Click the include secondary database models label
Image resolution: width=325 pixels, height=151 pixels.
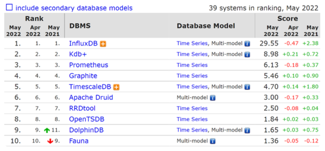point(74,8)
